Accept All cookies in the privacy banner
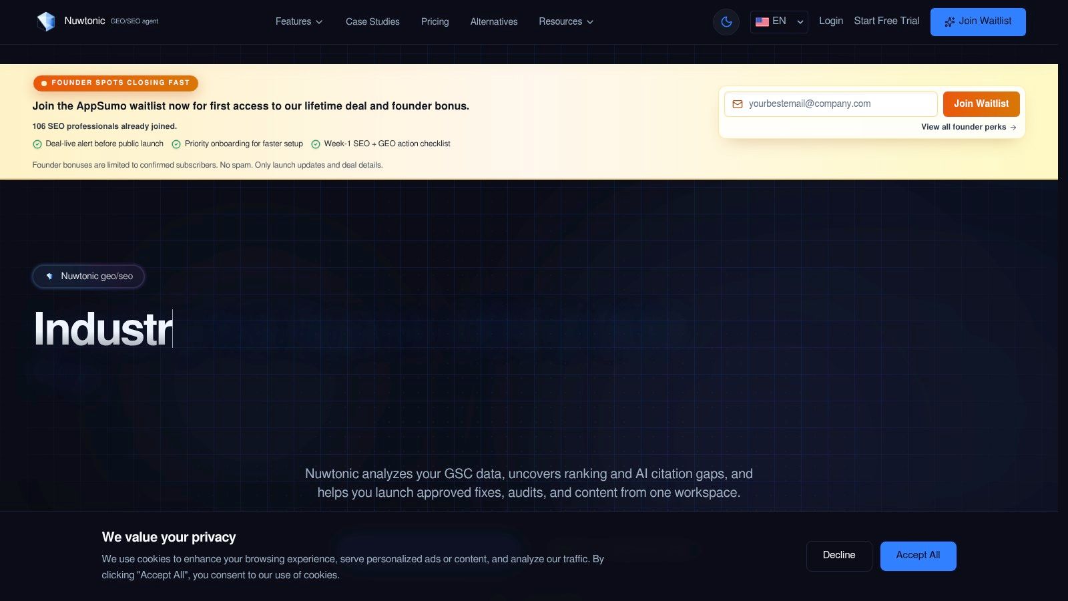The height and width of the screenshot is (601, 1068). point(918,556)
